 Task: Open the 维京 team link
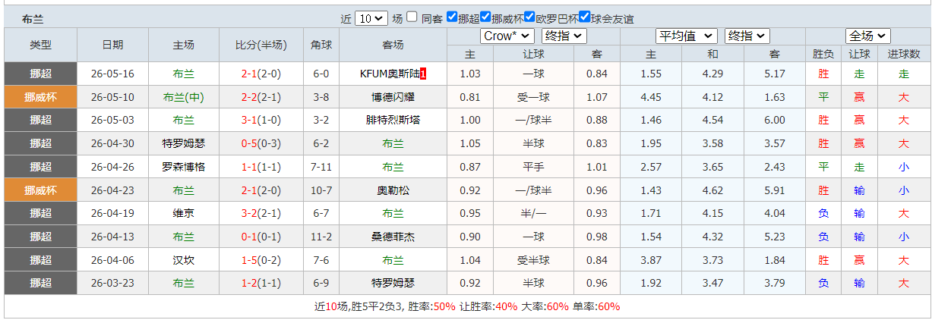[184, 213]
